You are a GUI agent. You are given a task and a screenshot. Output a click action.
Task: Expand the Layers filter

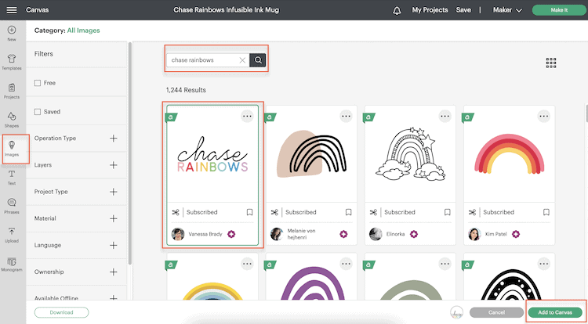(x=113, y=165)
